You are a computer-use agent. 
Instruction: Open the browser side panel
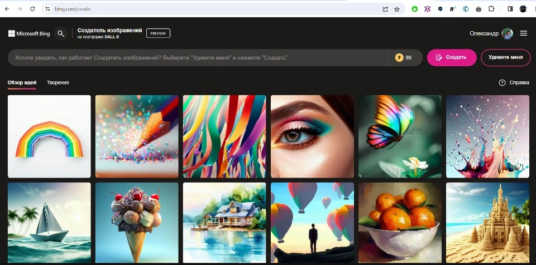coord(510,9)
